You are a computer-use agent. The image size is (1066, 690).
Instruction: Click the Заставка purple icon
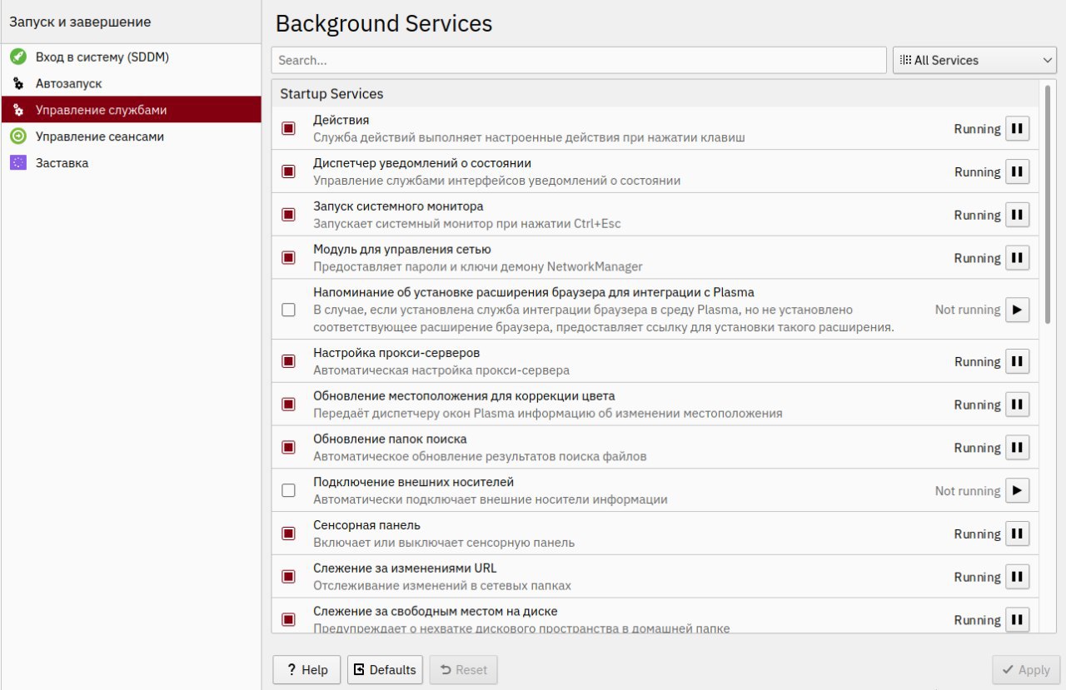(18, 163)
